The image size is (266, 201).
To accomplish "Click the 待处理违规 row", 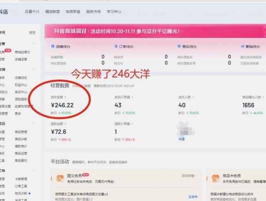I will (78, 63).
